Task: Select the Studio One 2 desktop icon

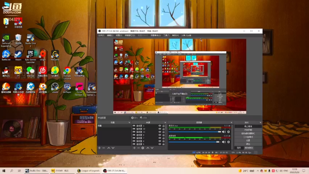Action: point(31,41)
